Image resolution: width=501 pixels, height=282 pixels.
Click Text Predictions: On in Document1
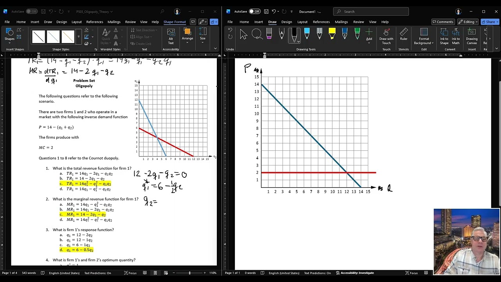click(x=317, y=273)
